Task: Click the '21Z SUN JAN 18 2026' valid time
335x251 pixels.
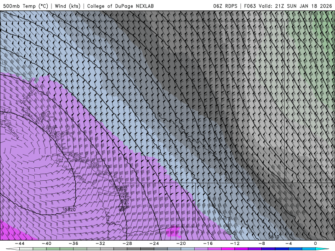Action: (x=303, y=6)
